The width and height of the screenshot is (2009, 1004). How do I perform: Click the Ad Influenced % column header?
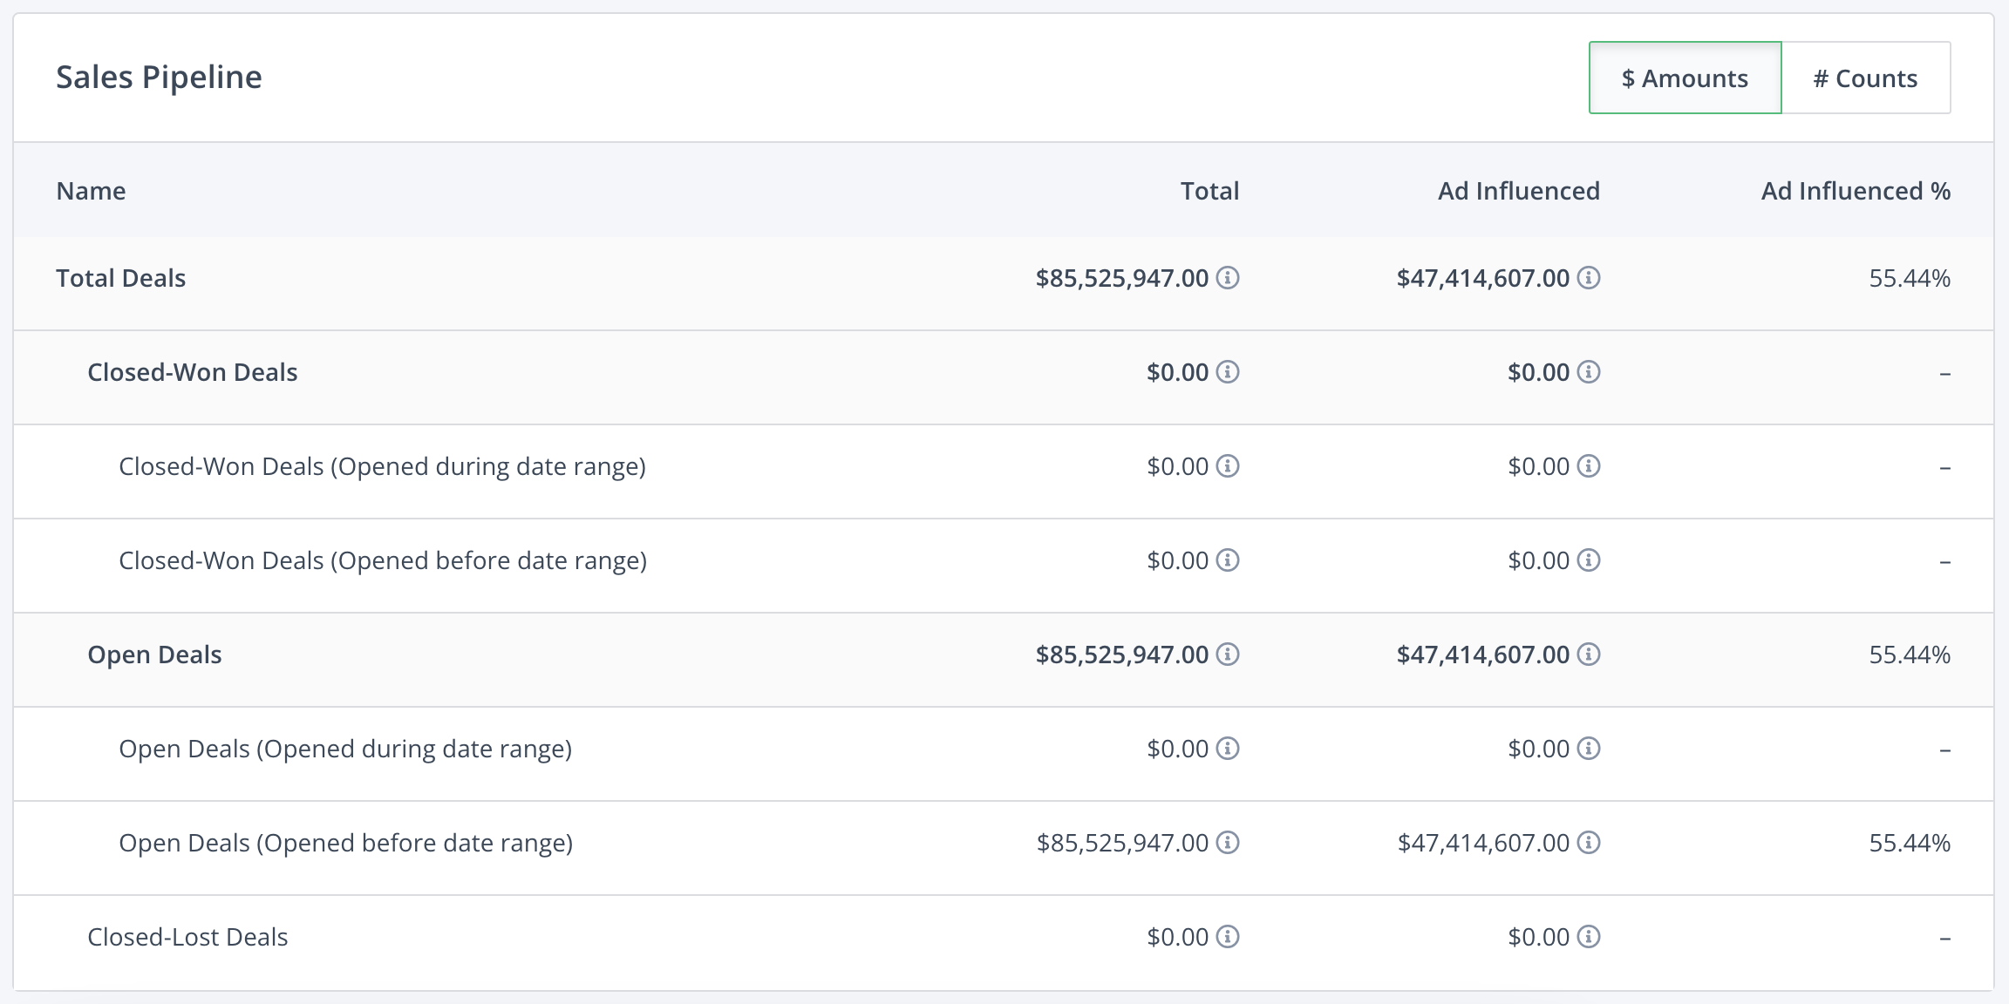pyautogui.click(x=1856, y=191)
